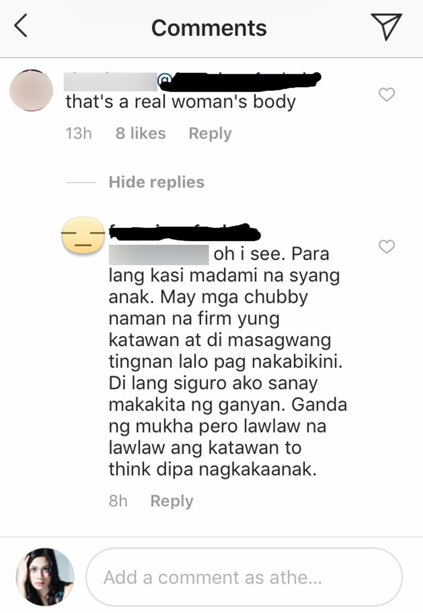Reply to the 8h comment

(172, 501)
